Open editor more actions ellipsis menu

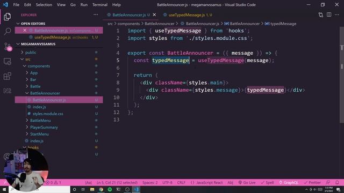pyautogui.click(x=337, y=14)
